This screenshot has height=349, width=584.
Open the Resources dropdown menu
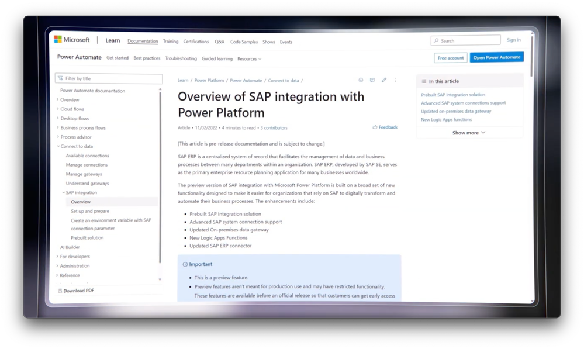pyautogui.click(x=249, y=59)
